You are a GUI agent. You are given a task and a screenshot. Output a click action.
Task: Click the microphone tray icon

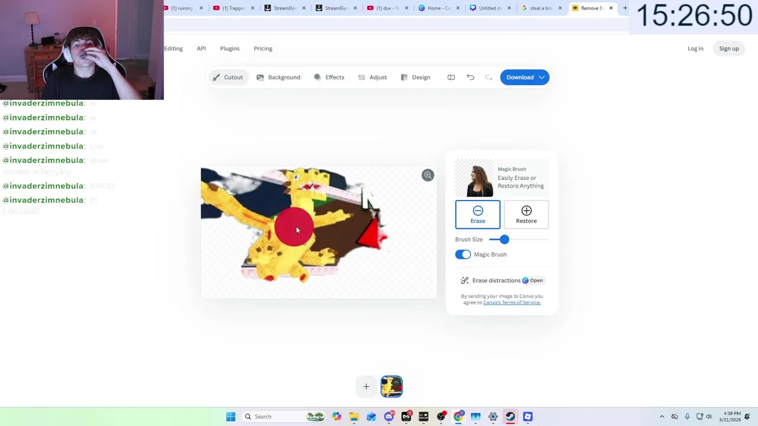point(687,417)
